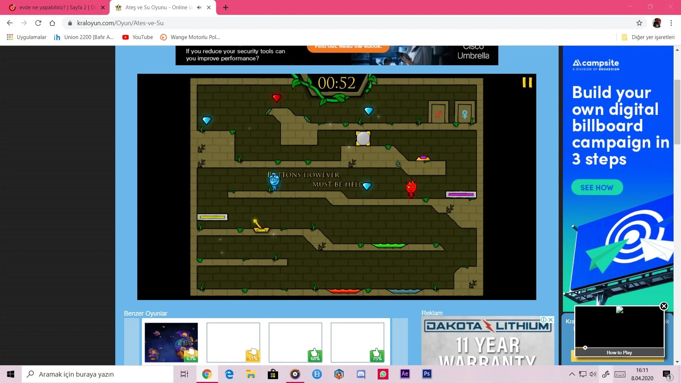This screenshot has width=681, height=383.
Task: Open the Uygulamalar apps shortcut
Action: 27,37
